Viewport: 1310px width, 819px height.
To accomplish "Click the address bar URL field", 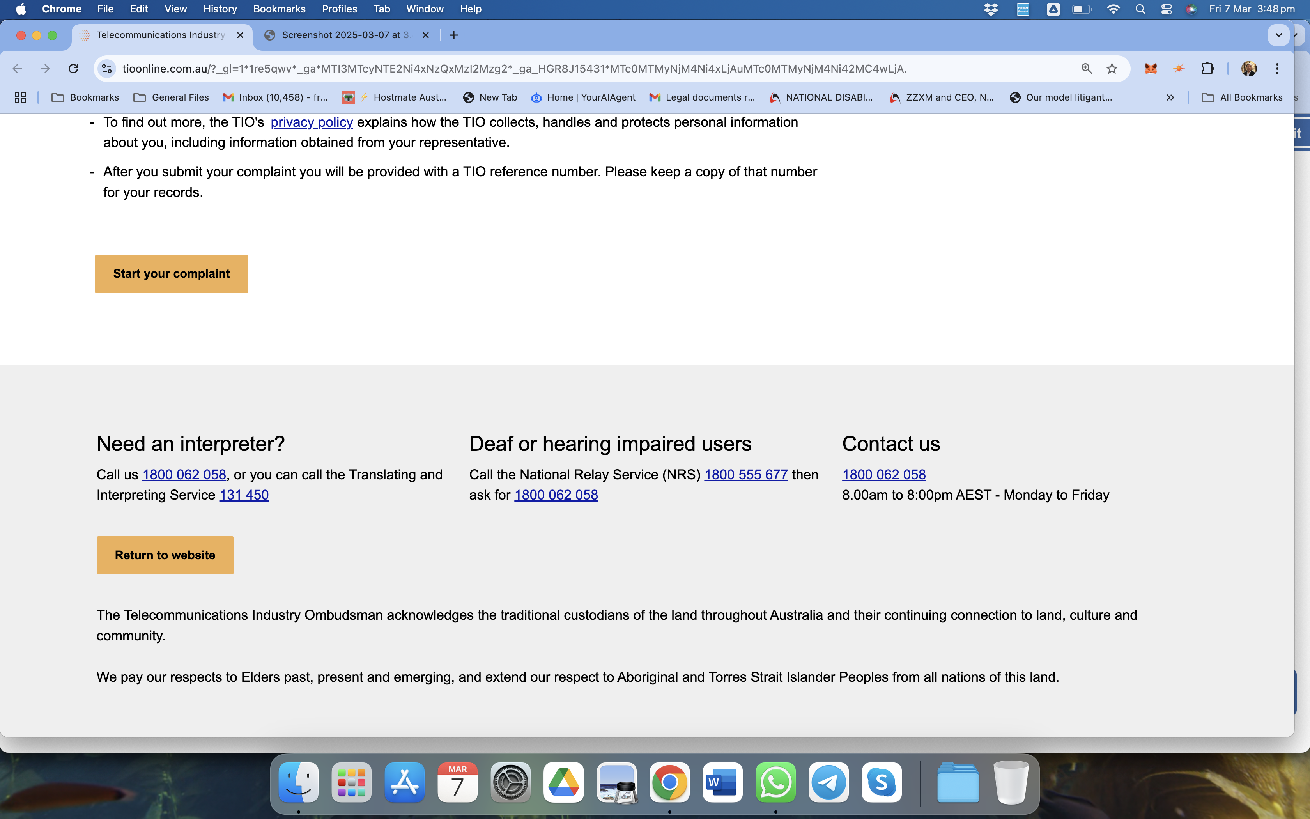I will (x=514, y=69).
